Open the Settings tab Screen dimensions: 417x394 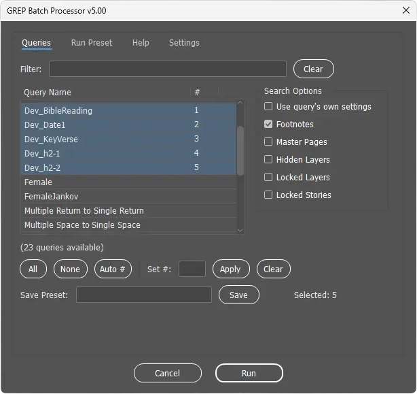pos(184,43)
